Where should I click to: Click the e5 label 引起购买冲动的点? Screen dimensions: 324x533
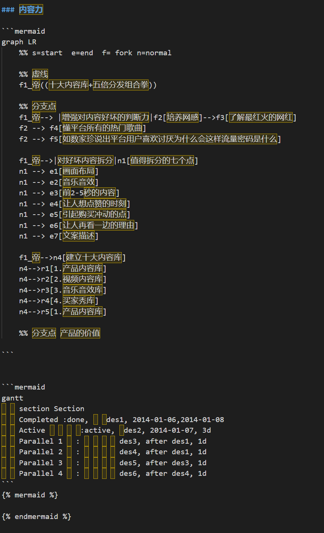click(95, 214)
